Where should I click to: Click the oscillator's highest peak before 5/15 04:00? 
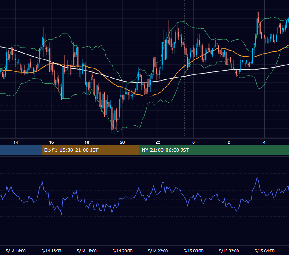click(x=257, y=178)
